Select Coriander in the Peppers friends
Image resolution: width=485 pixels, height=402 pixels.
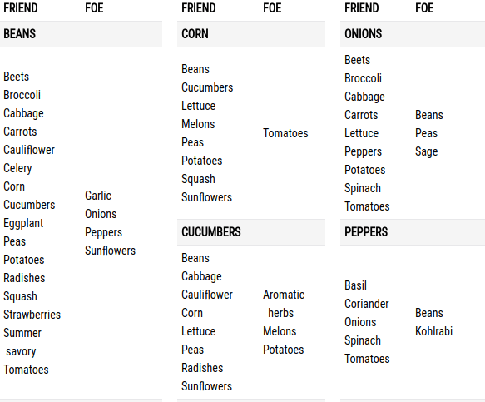click(367, 304)
